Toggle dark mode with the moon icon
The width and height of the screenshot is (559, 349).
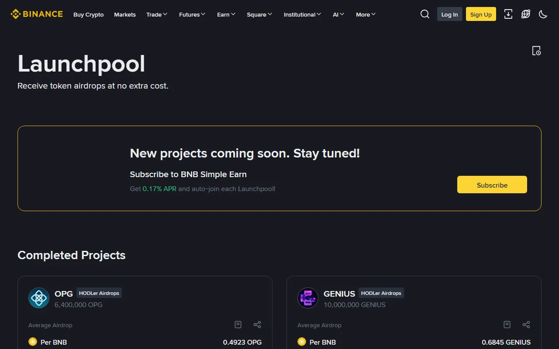pyautogui.click(x=543, y=14)
